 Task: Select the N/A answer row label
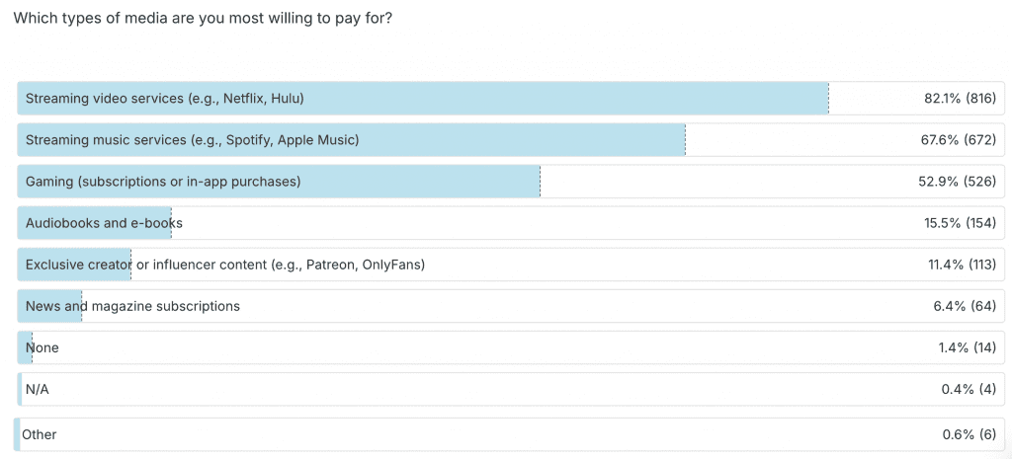point(38,389)
